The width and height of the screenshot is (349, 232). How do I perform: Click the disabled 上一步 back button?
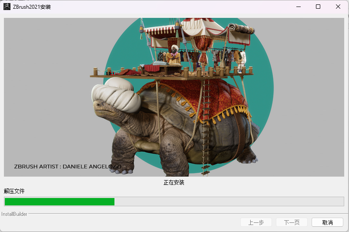tap(256, 222)
